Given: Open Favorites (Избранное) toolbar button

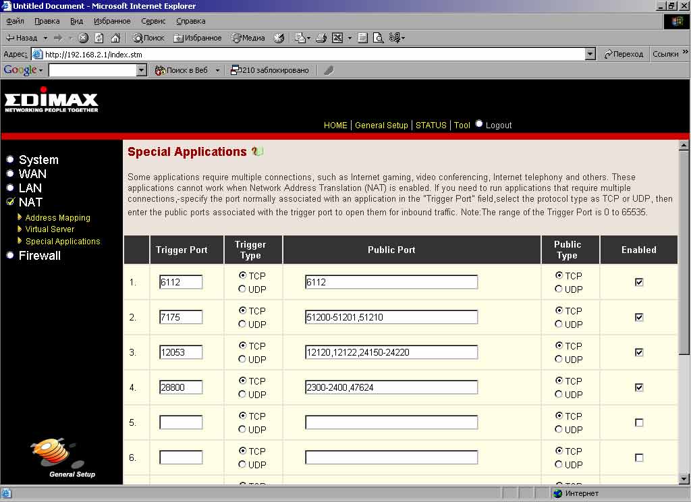Looking at the screenshot, I should click(198, 38).
